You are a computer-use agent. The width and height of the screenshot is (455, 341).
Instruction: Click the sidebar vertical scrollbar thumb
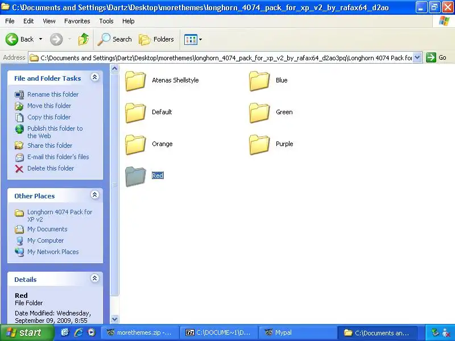pyautogui.click(x=115, y=184)
